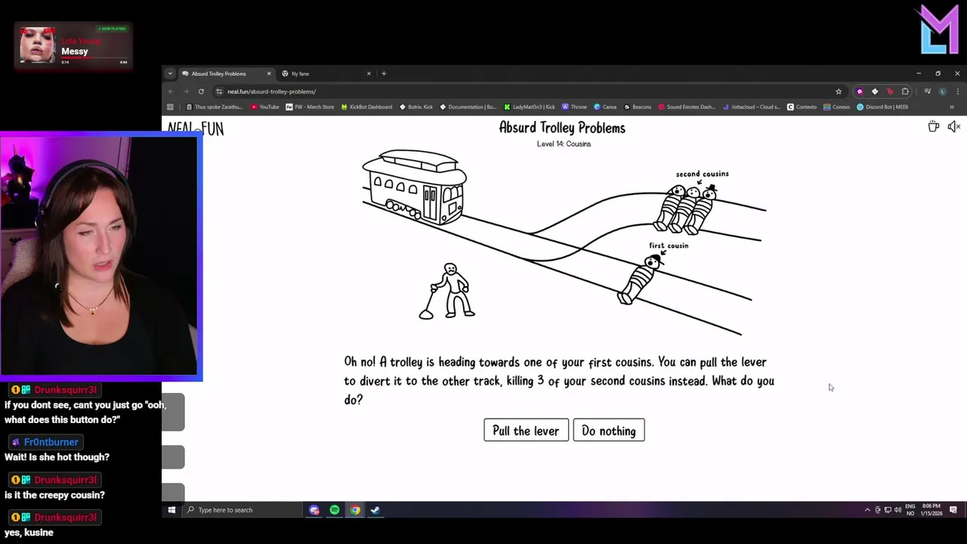Viewport: 967px width, 544px height.
Task: Click the pink extension icon in toolbar
Action: (x=860, y=91)
